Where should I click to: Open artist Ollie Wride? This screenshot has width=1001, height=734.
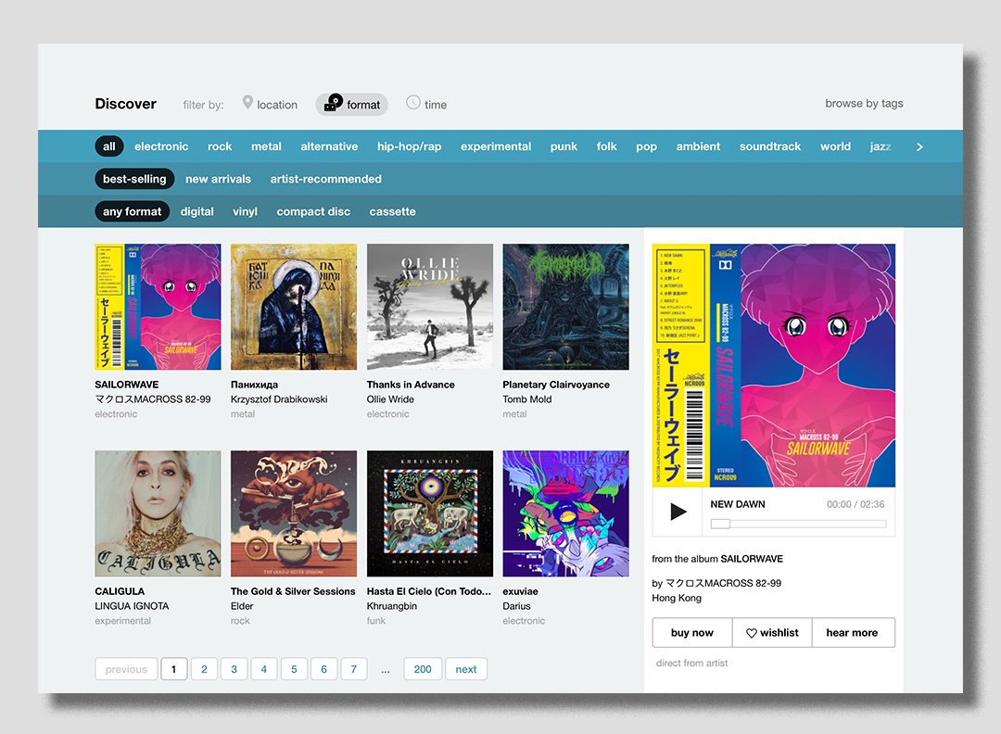pos(391,399)
